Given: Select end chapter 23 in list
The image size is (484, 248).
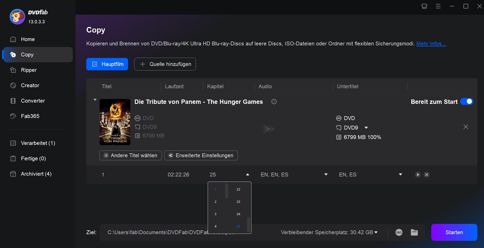Looking at the screenshot, I should [x=238, y=202].
